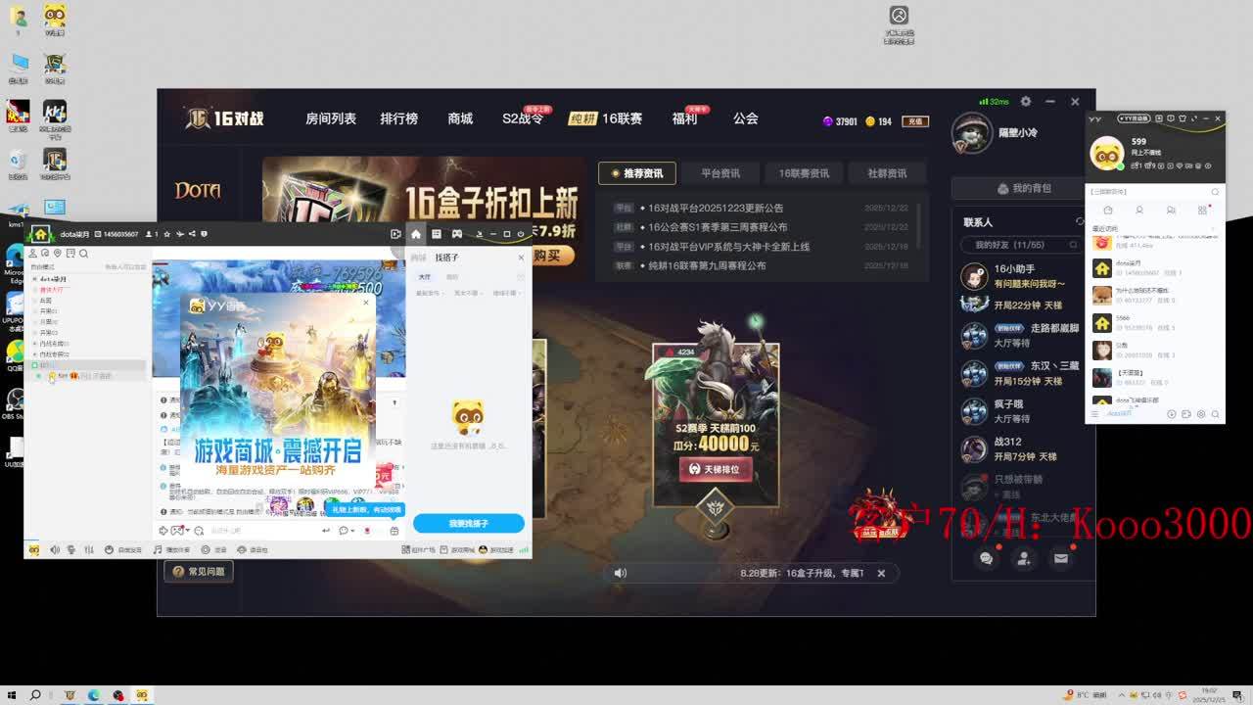Select 推荐资讯 news tab
Image resolution: width=1253 pixels, height=705 pixels.
637,173
